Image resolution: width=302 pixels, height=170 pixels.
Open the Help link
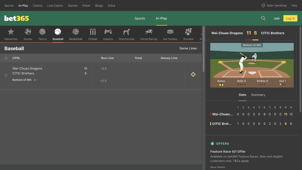pos(294,5)
